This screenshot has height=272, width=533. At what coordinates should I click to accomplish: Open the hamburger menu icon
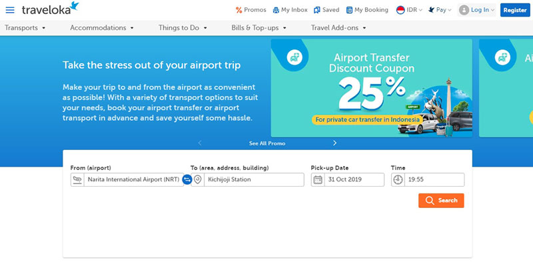[10, 10]
